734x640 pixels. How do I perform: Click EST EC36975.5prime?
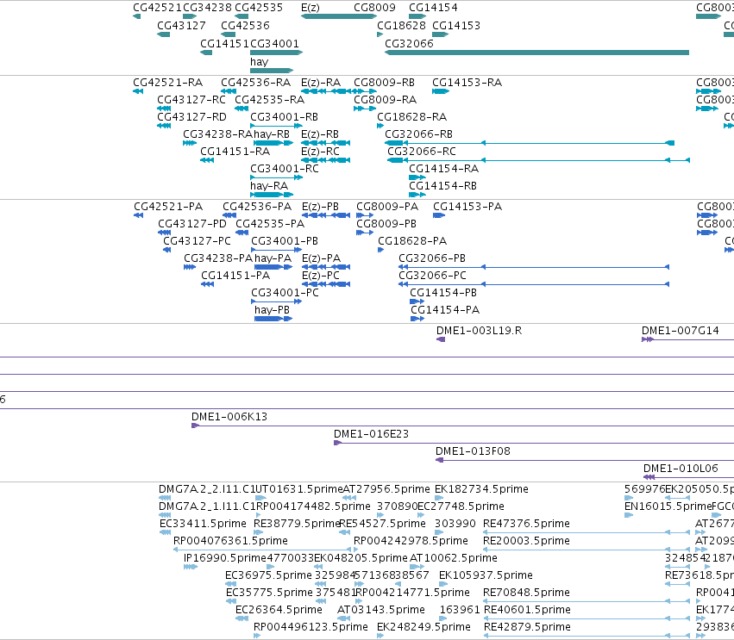point(268,575)
